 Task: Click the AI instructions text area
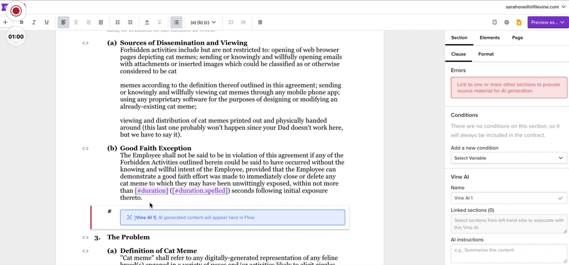508,253
